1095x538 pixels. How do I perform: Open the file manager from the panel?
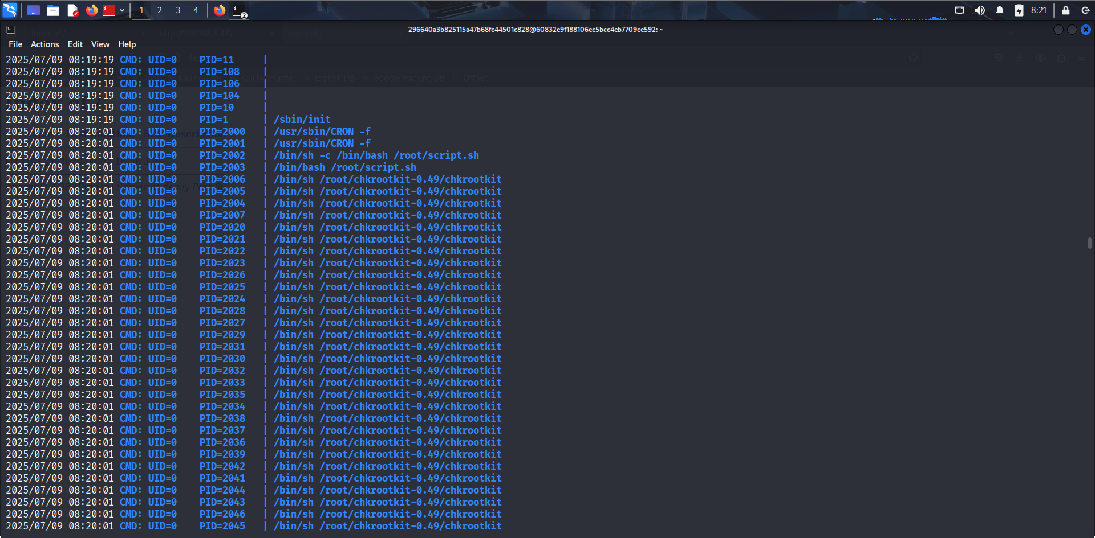pos(53,10)
